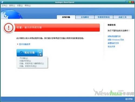Maximize the BoostSpeed window
135x102 pixels.
[130, 2]
